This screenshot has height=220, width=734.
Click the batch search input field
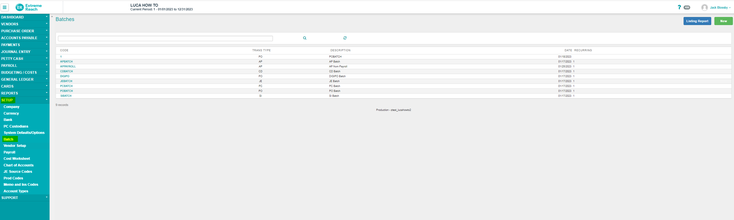165,38
